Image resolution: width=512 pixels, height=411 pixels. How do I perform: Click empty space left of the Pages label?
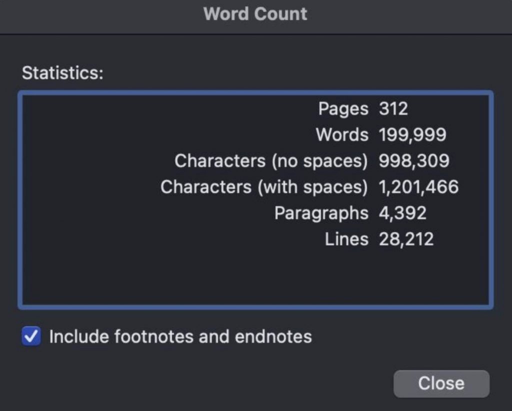point(150,108)
